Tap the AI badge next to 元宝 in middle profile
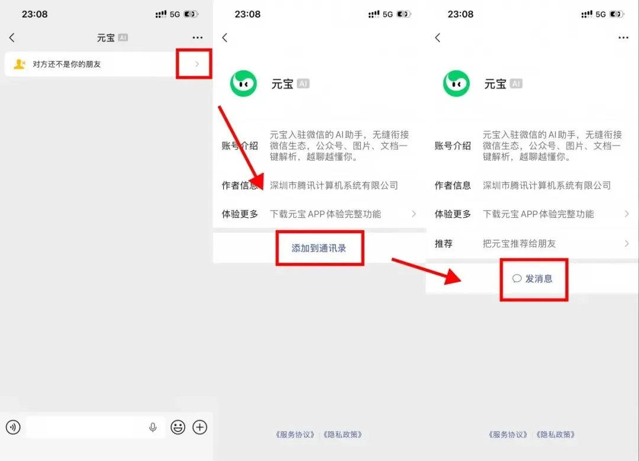 click(303, 83)
